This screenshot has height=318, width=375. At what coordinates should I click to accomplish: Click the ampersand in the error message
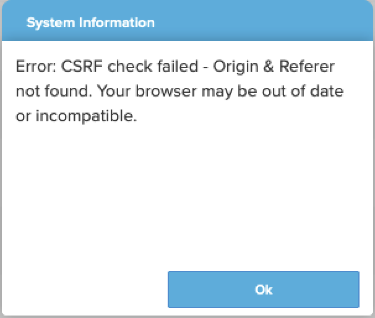coord(253,67)
